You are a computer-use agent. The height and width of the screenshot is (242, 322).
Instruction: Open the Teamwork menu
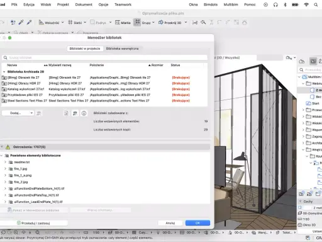coord(123,4)
